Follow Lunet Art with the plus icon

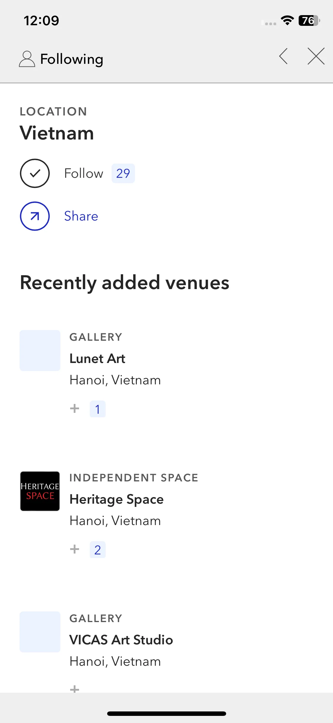tap(75, 409)
